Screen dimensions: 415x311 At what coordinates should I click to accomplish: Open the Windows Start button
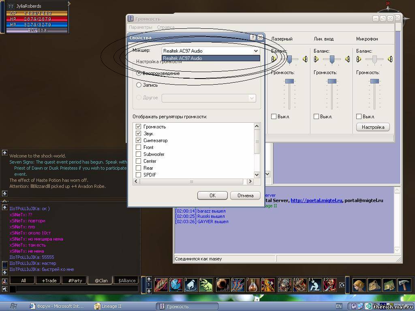click(13, 306)
